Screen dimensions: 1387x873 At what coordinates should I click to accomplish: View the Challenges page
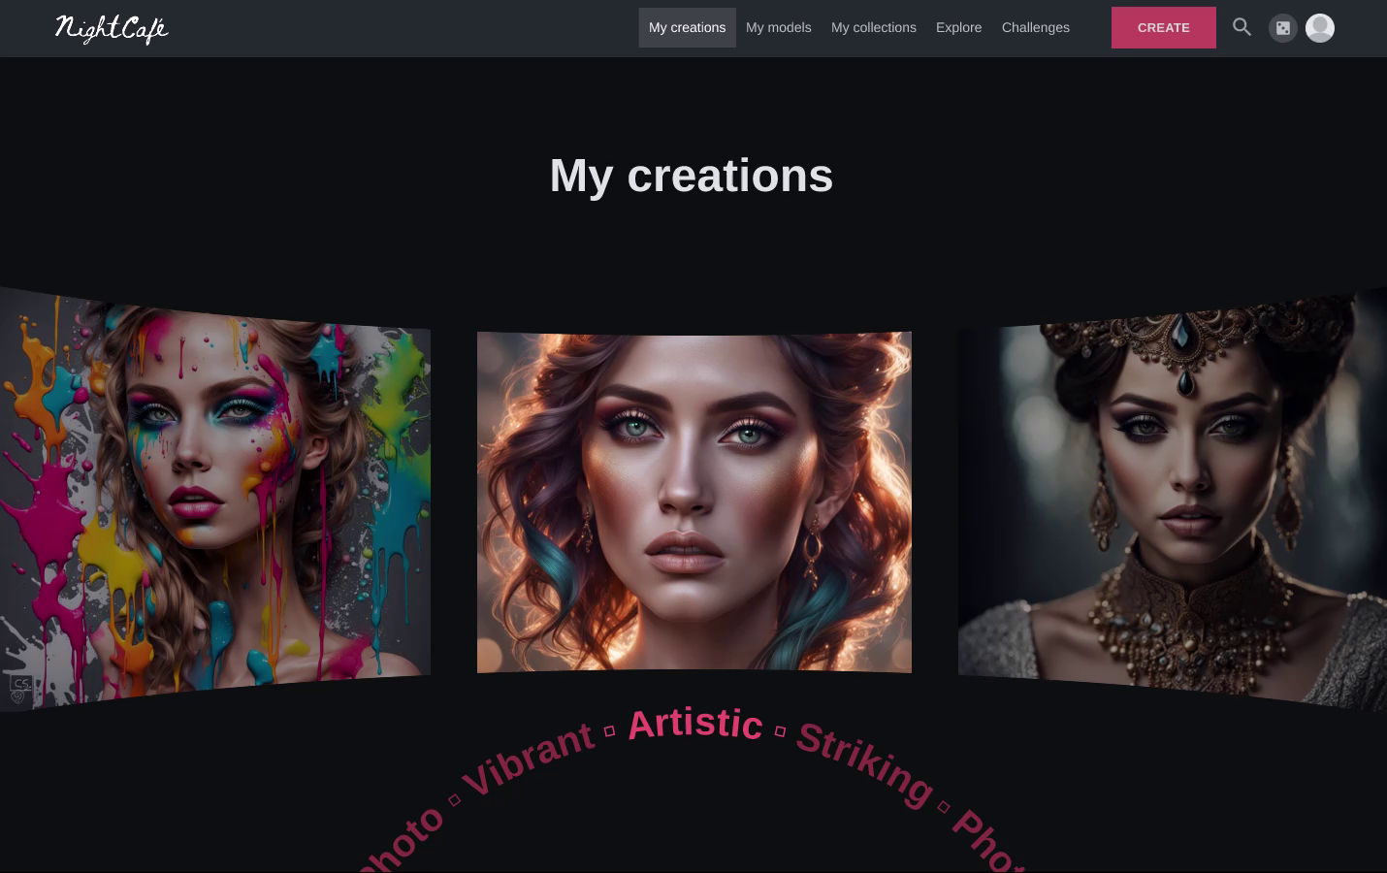1035,27
